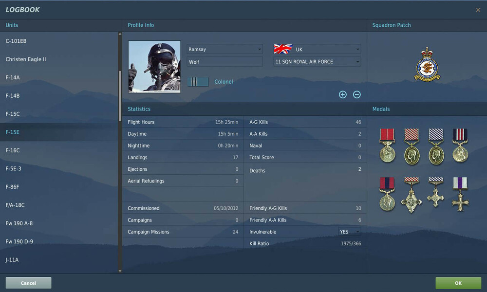Click the units list scroll down arrow
This screenshot has width=487, height=292.
pyautogui.click(x=120, y=271)
